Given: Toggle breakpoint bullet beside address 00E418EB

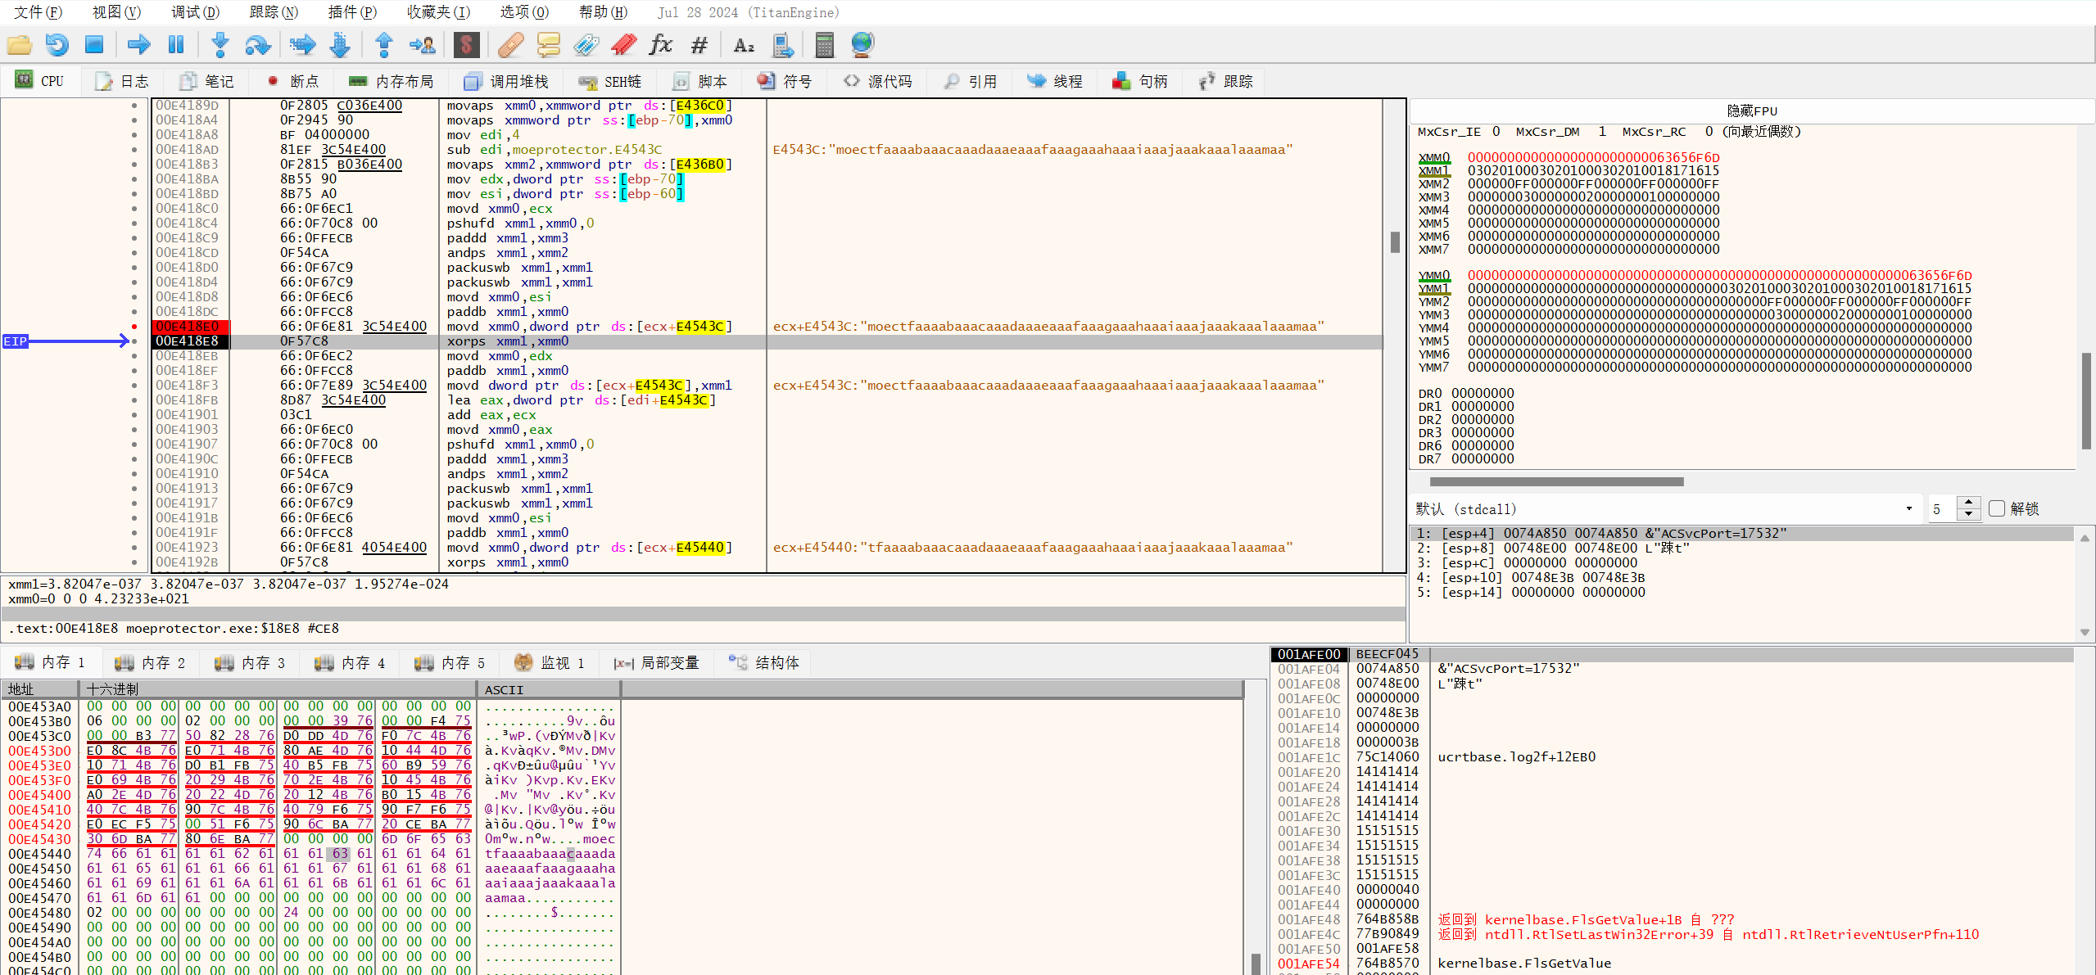Looking at the screenshot, I should pyautogui.click(x=134, y=356).
